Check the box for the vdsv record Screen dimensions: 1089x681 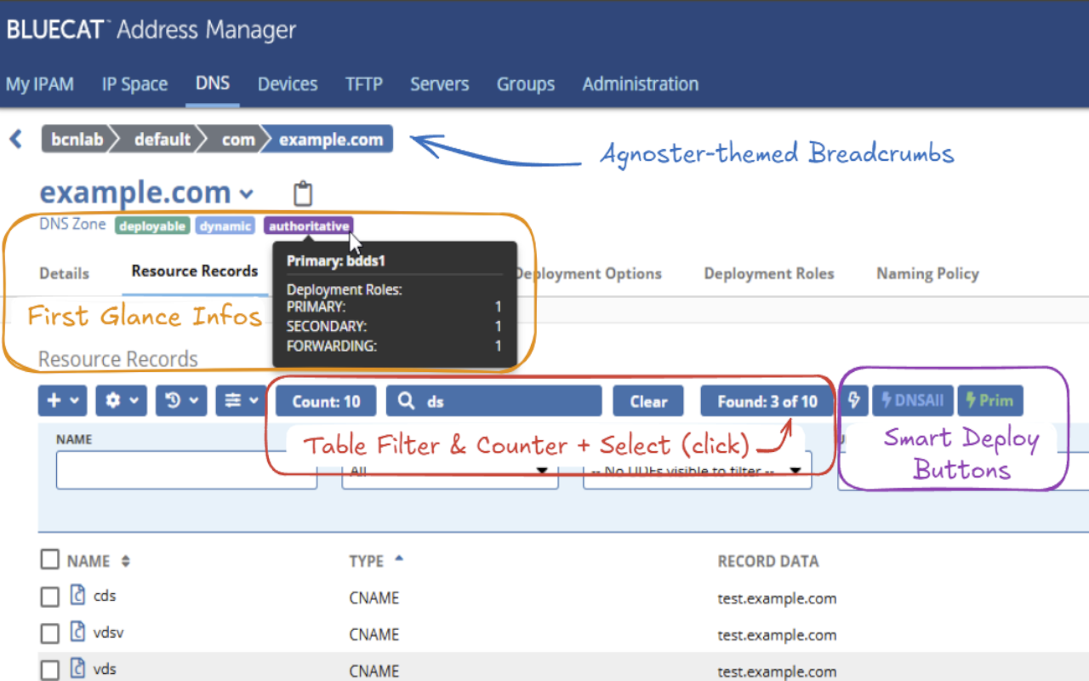50,634
